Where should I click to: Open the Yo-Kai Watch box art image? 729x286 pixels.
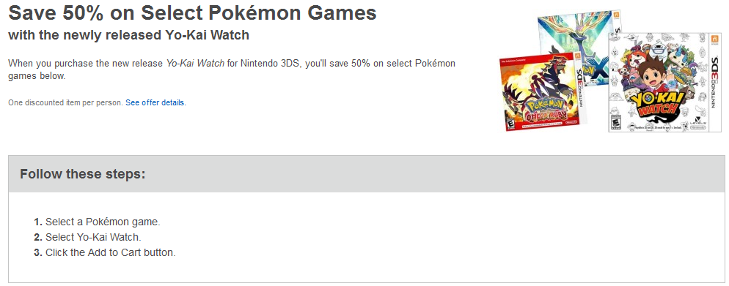click(665, 82)
